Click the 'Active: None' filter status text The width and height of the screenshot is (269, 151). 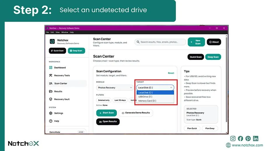(102, 105)
